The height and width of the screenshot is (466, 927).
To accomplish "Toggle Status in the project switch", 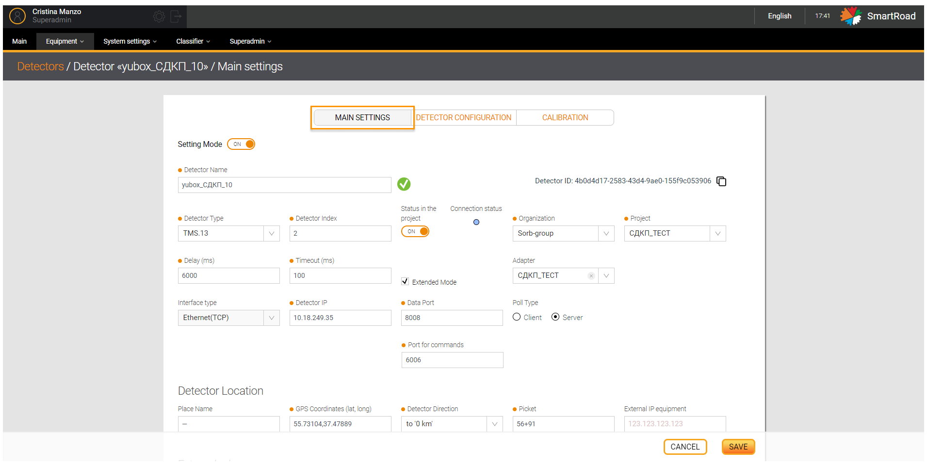I will pos(415,231).
